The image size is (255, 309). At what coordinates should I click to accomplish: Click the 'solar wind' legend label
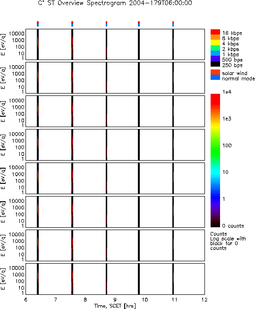click(x=235, y=73)
